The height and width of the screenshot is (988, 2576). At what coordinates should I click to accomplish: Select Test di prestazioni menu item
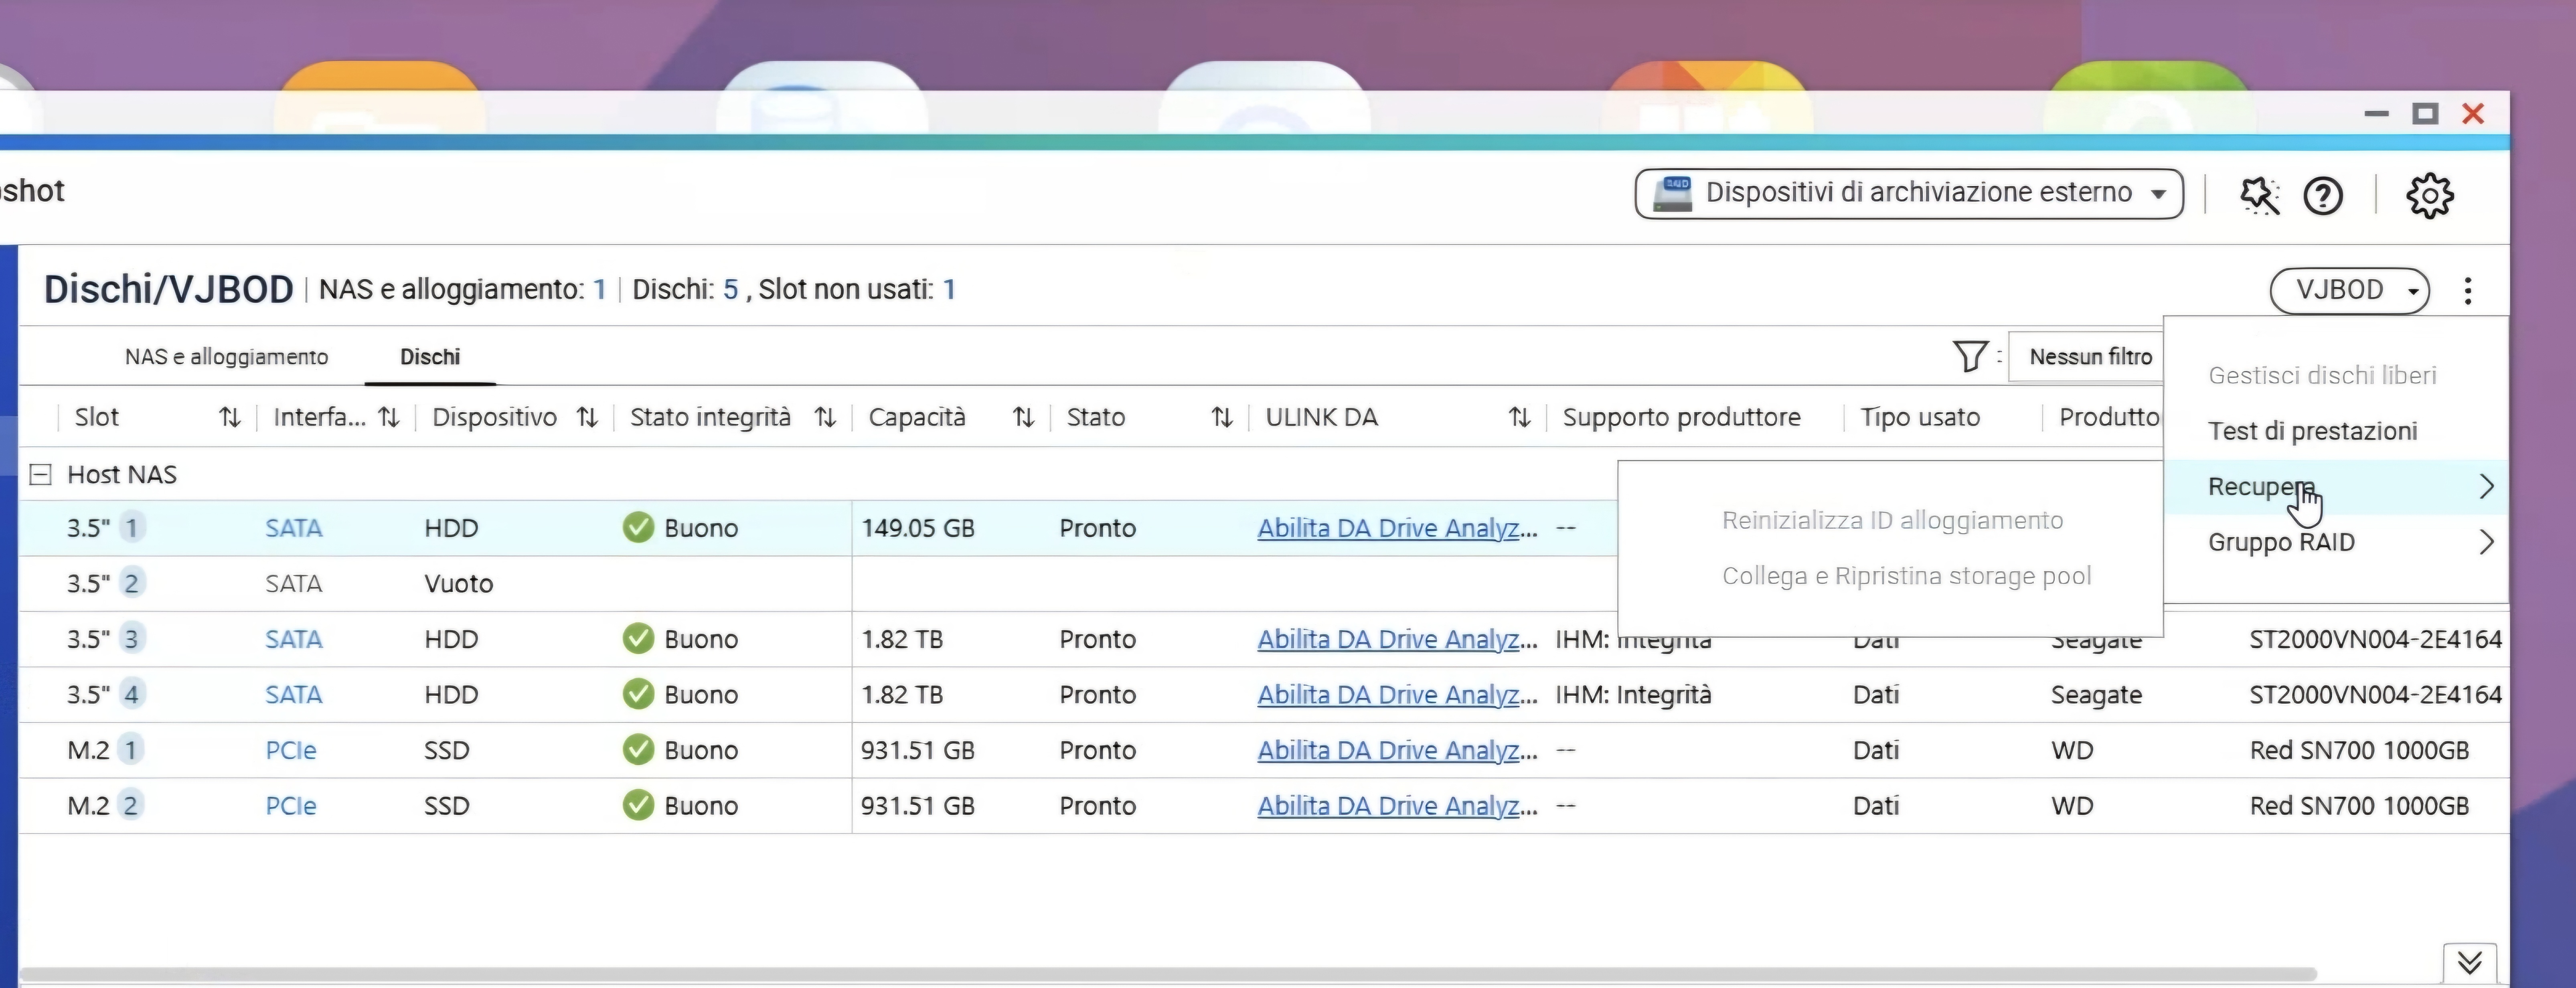pyautogui.click(x=2312, y=431)
